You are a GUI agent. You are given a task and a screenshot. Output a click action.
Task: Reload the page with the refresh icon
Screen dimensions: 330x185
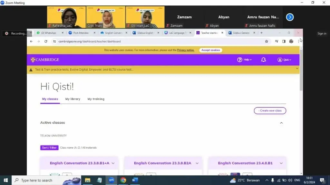[46, 41]
